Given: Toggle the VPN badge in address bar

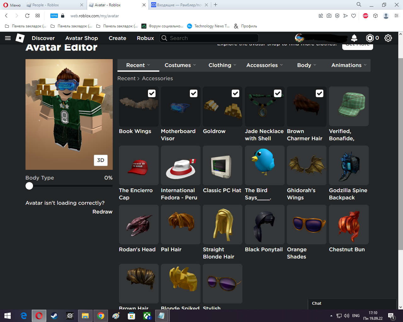Looking at the screenshot, I should pyautogui.click(x=54, y=16).
